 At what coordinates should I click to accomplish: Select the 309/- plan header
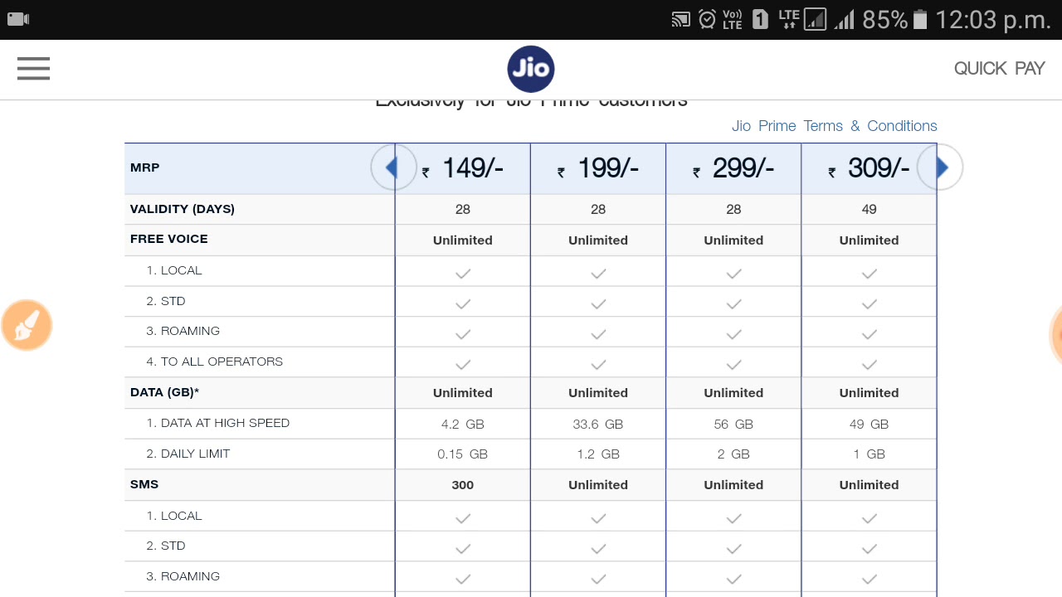coord(869,168)
